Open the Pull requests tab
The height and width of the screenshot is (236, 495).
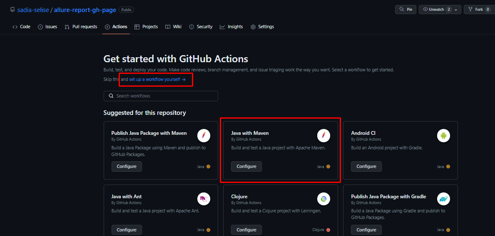(x=81, y=27)
